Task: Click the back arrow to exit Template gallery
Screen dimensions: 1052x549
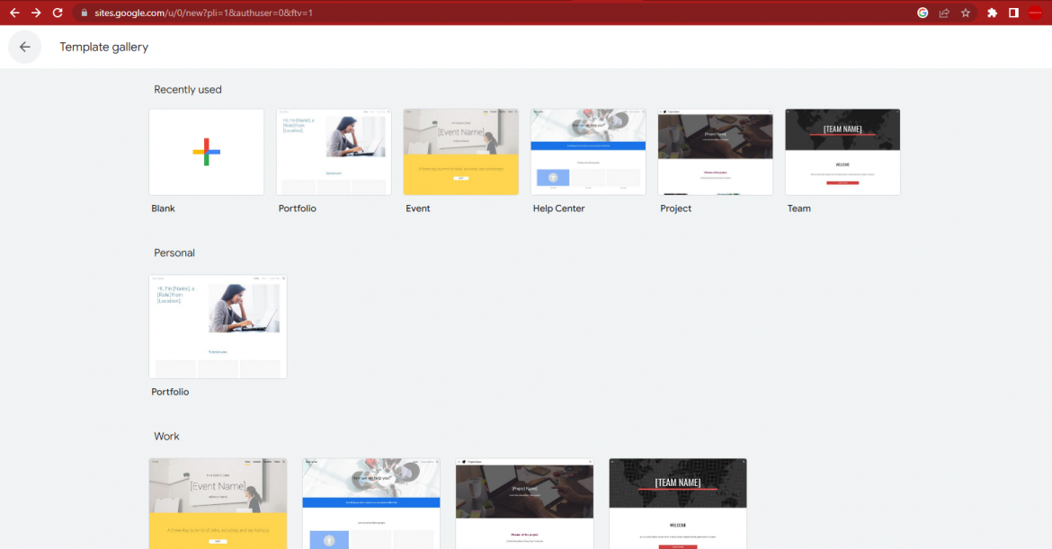Action: 24,47
